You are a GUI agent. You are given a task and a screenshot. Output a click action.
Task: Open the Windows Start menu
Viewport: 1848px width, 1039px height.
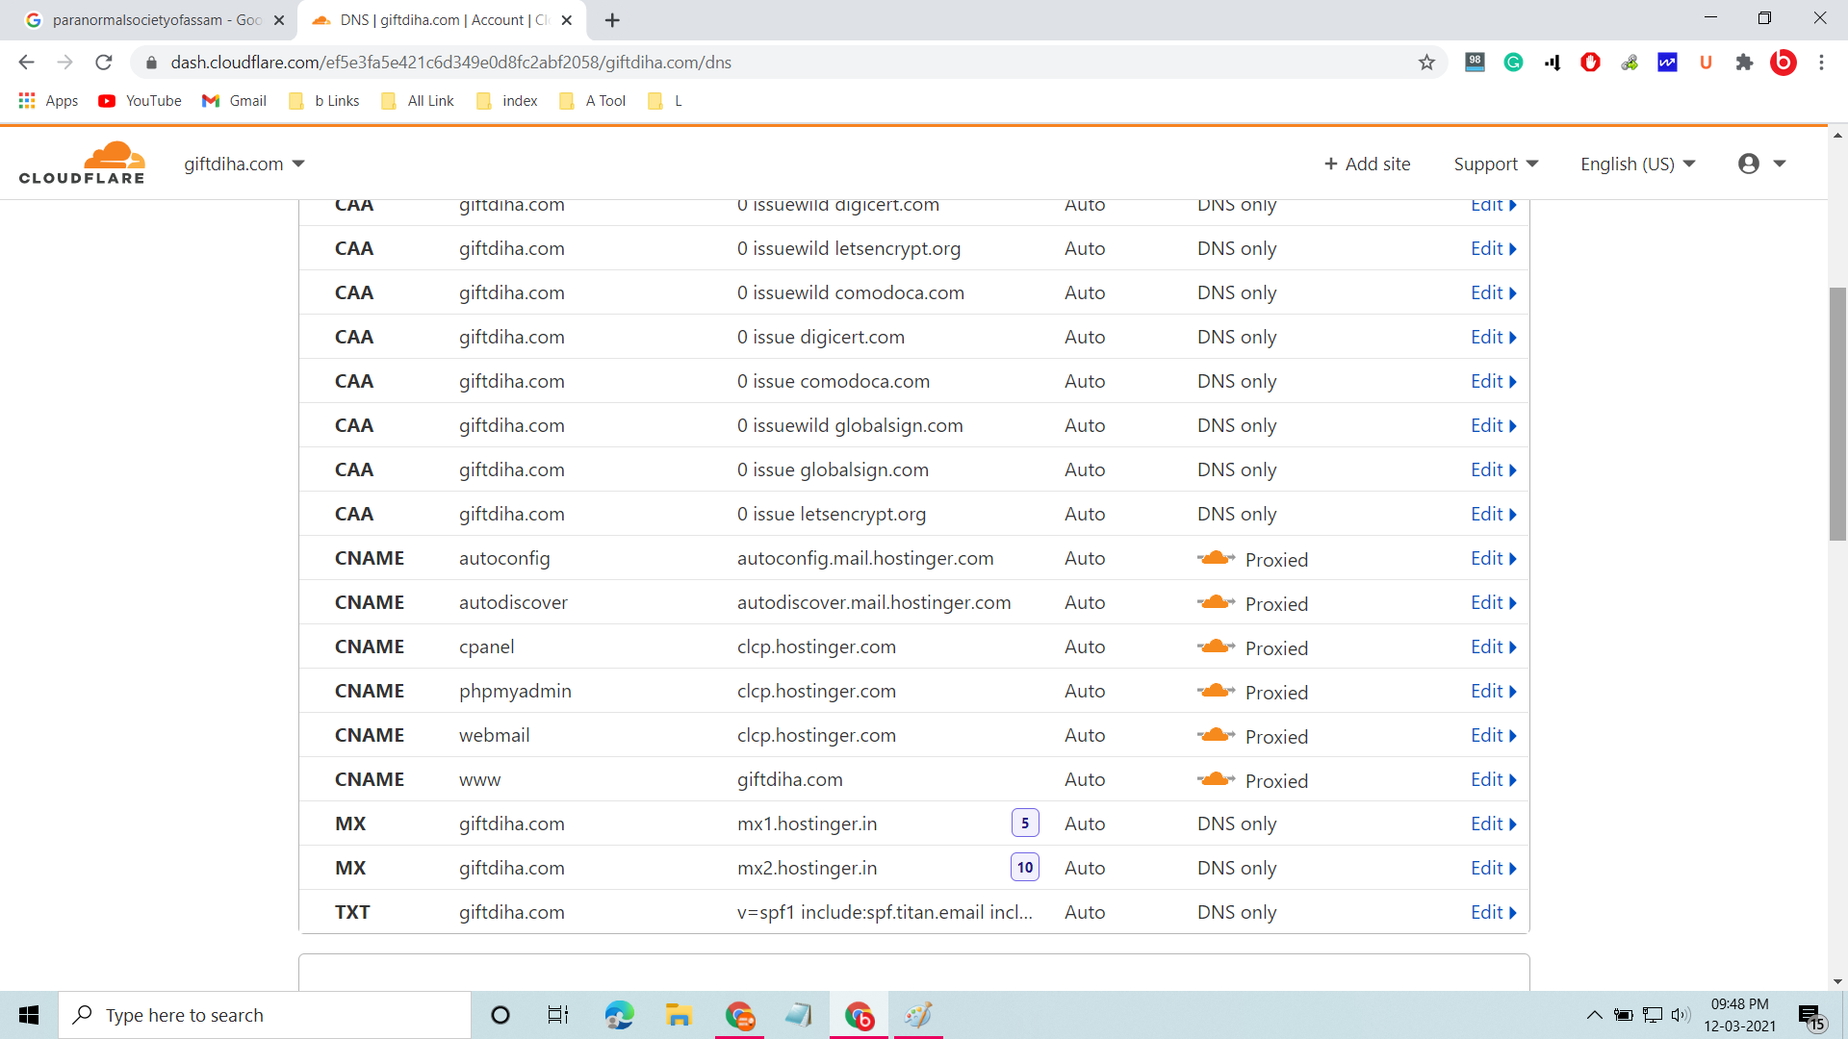pyautogui.click(x=29, y=1015)
